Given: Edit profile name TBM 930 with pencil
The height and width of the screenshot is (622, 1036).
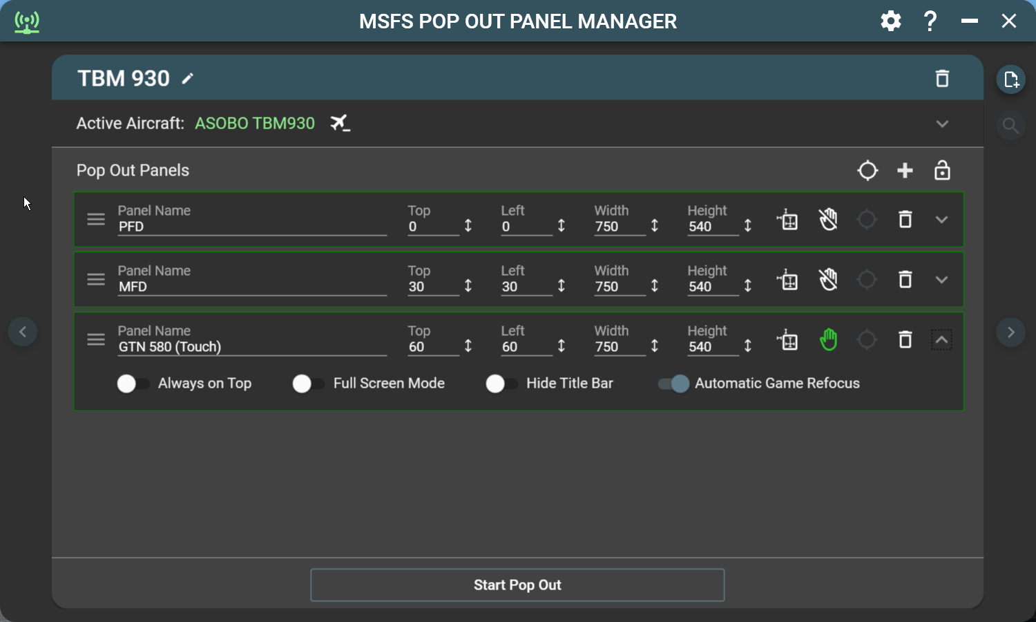Looking at the screenshot, I should (x=187, y=79).
